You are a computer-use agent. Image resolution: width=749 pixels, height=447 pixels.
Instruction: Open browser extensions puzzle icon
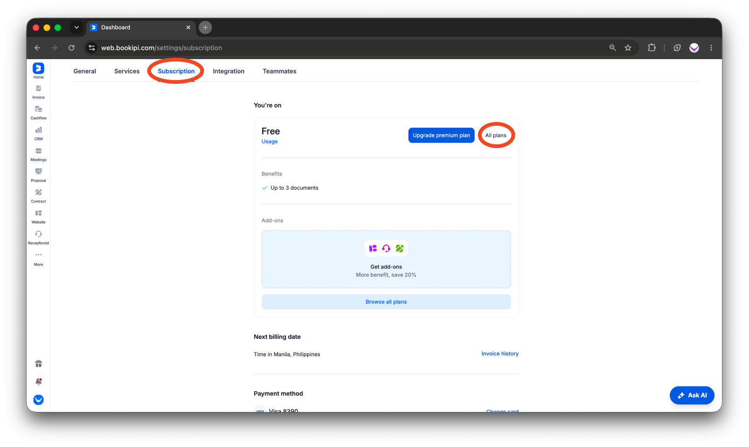point(652,47)
